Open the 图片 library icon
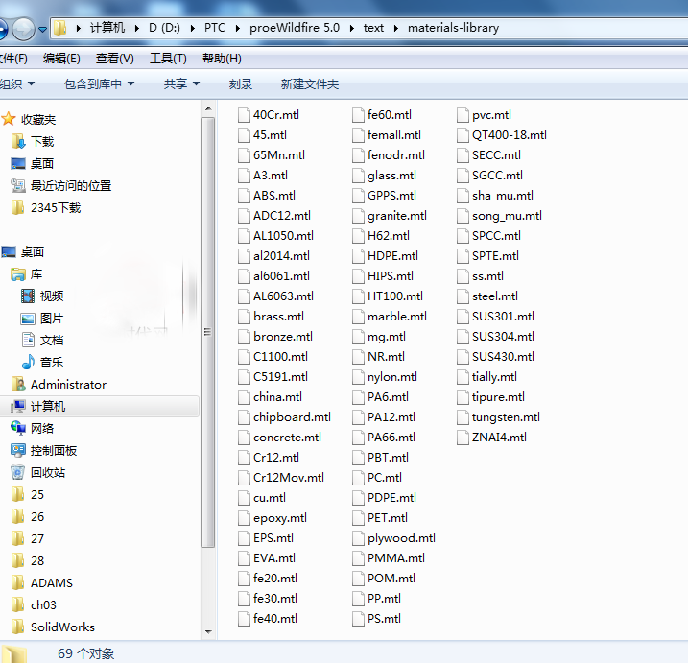 point(28,319)
